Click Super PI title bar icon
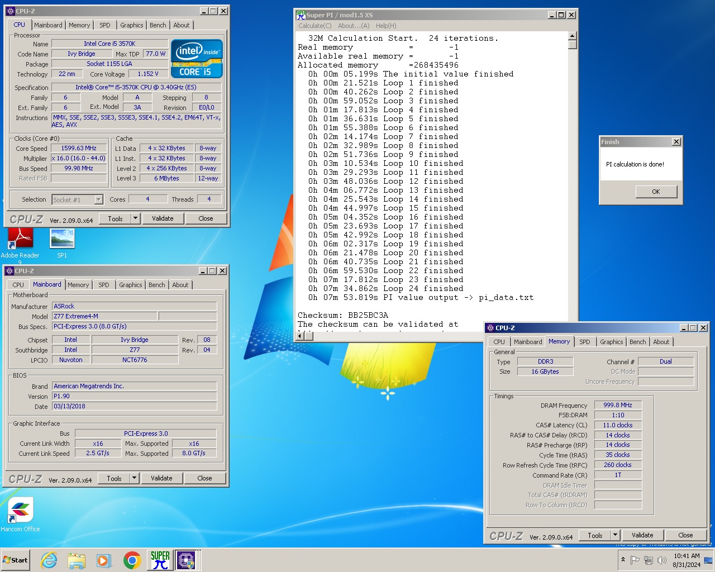715x572 pixels. [301, 15]
